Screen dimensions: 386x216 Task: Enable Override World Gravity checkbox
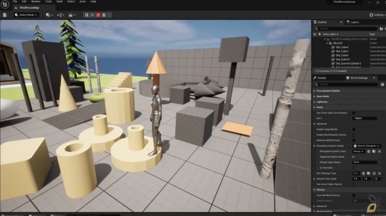(354, 195)
